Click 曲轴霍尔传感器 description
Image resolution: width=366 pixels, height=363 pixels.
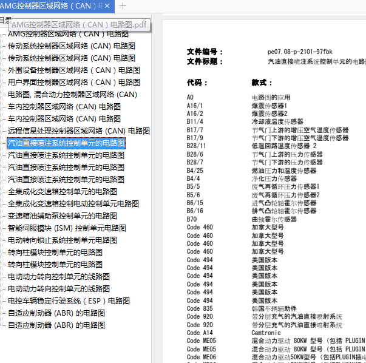[274, 219]
